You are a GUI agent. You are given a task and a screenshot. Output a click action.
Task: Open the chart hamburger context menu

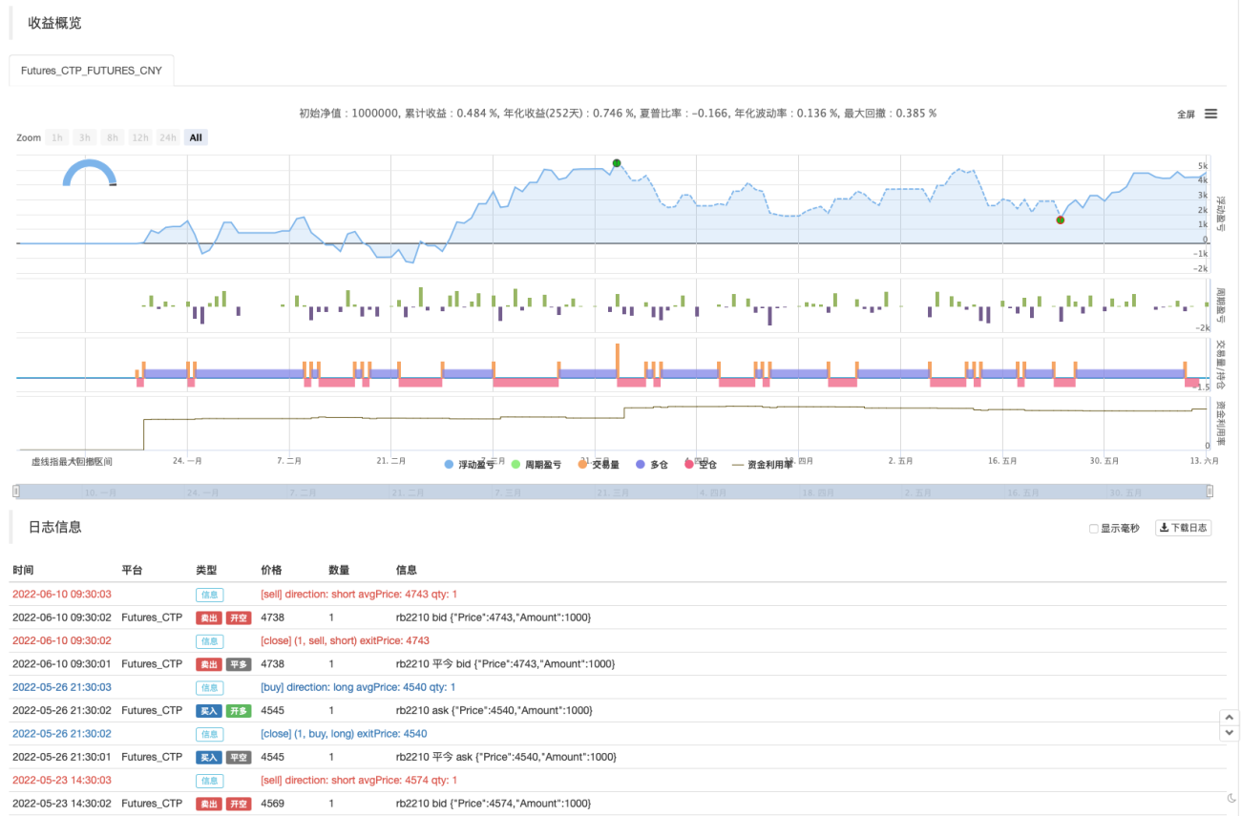pyautogui.click(x=1210, y=114)
